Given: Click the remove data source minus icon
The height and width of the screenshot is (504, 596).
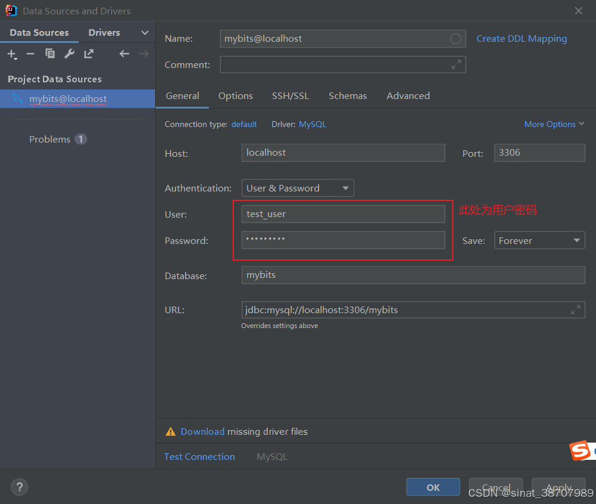Looking at the screenshot, I should click(30, 54).
